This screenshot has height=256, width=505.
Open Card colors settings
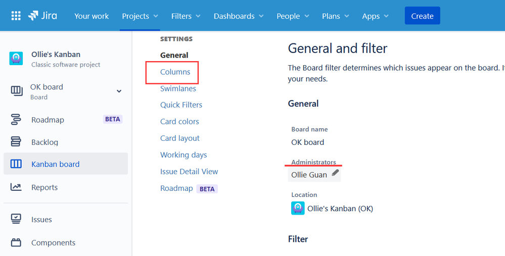click(180, 122)
